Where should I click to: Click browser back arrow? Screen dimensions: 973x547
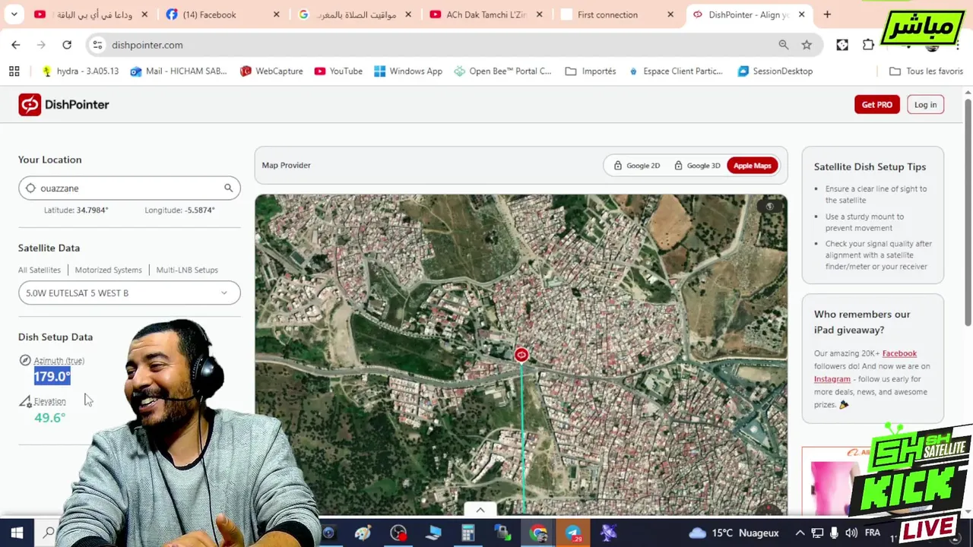tap(16, 45)
